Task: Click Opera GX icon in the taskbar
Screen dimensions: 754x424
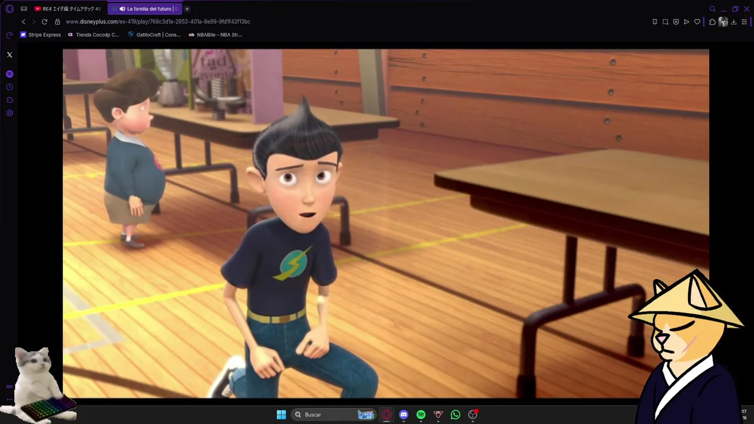Action: pyautogui.click(x=386, y=415)
